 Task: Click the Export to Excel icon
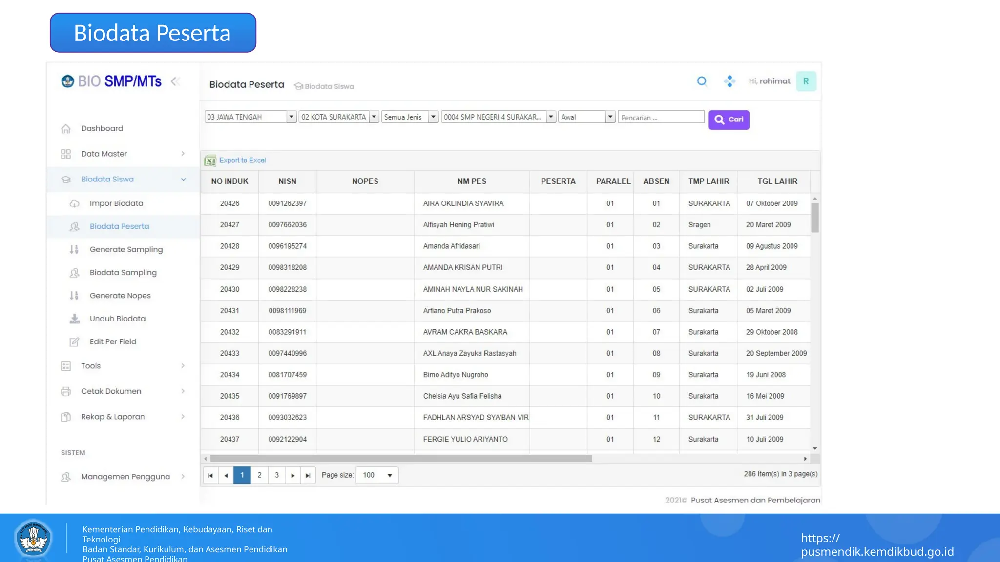coord(210,161)
